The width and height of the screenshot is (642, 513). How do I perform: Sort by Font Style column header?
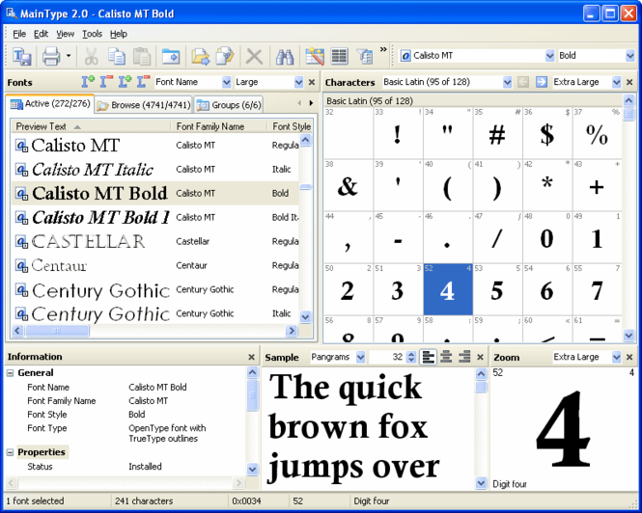(292, 127)
